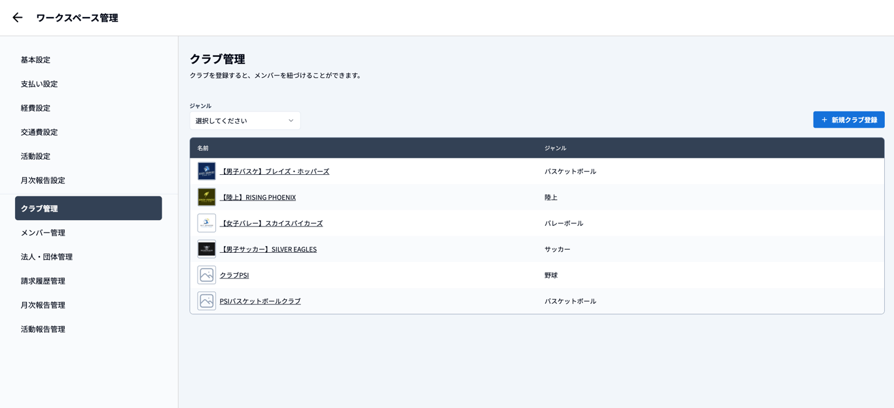Click the back arrow icon
Viewport: 894px width, 408px height.
pyautogui.click(x=18, y=18)
